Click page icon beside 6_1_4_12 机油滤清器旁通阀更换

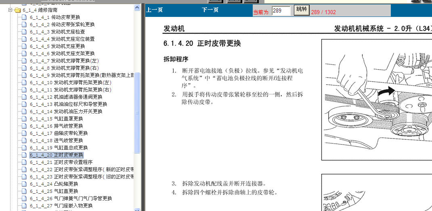click(24, 97)
